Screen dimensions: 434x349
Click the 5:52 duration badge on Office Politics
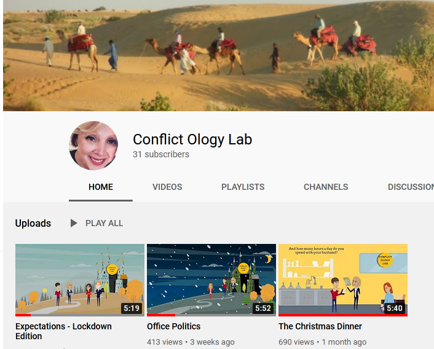(263, 308)
